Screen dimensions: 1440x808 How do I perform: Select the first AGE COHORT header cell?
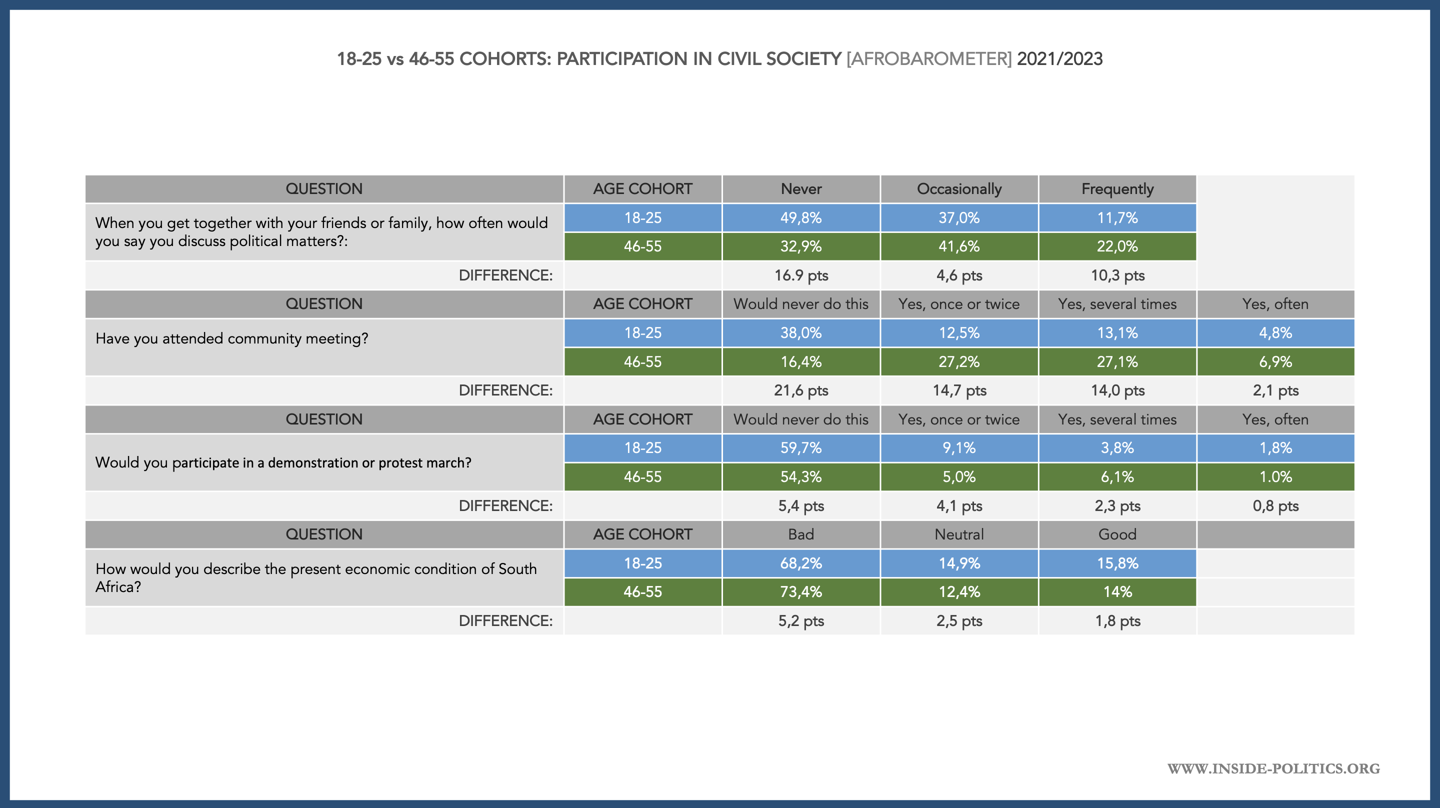click(642, 189)
